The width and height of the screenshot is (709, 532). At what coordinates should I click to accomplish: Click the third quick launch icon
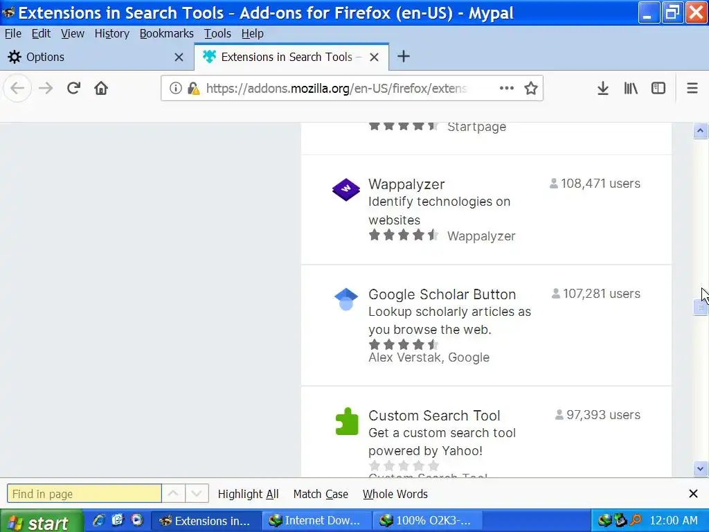point(137,520)
